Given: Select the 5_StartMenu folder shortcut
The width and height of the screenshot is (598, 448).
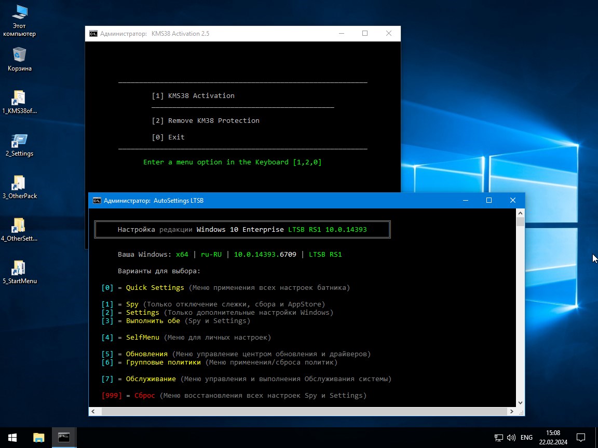Looking at the screenshot, I should 19,272.
